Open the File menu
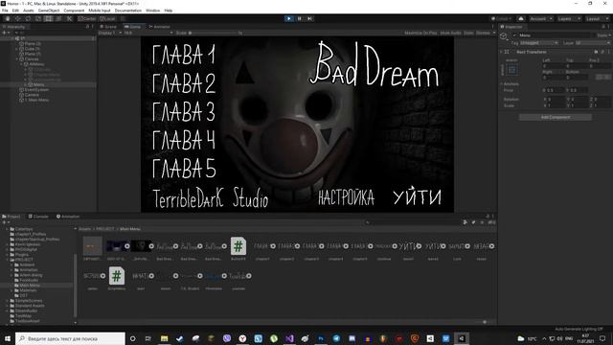This screenshot has width=613, height=345. point(5,11)
